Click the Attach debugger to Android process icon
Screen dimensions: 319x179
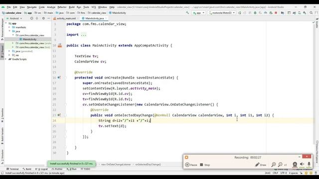click(x=271, y=13)
